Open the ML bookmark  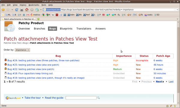point(8,15)
